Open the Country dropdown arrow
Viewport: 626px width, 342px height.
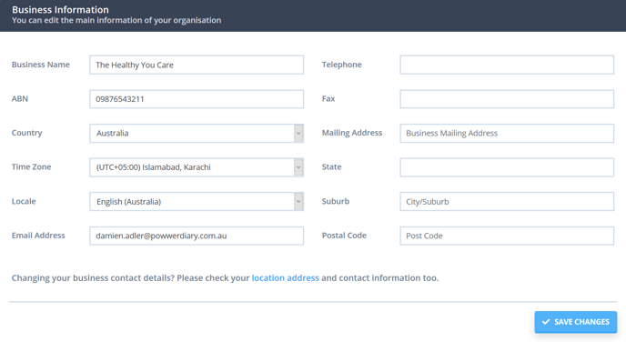(298, 134)
